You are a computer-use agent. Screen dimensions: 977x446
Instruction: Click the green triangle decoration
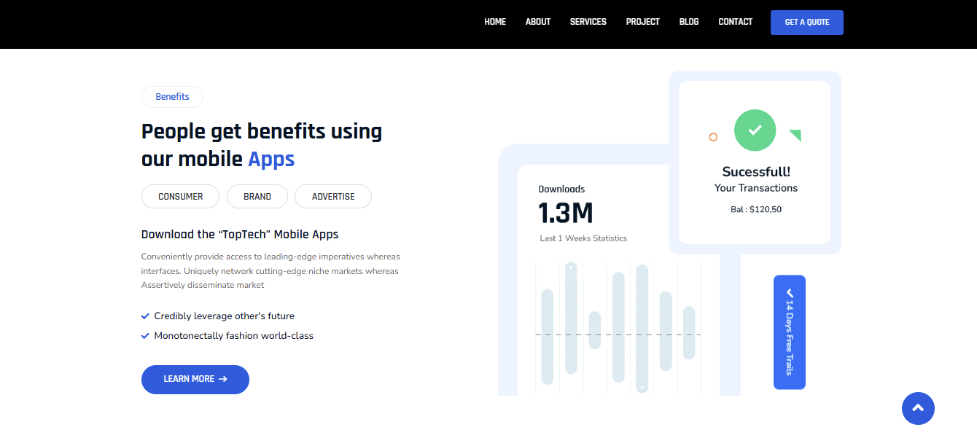pyautogui.click(x=795, y=135)
